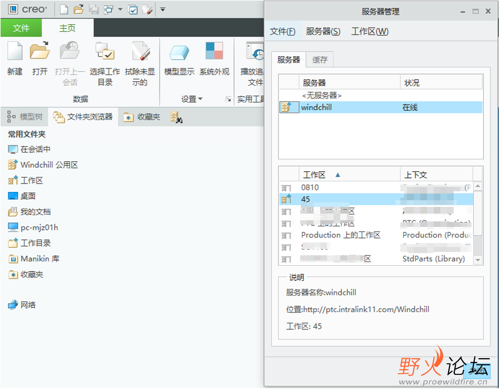This screenshot has width=501, height=391.
Task: Select the 缓存 tab in dialog
Action: (320, 60)
